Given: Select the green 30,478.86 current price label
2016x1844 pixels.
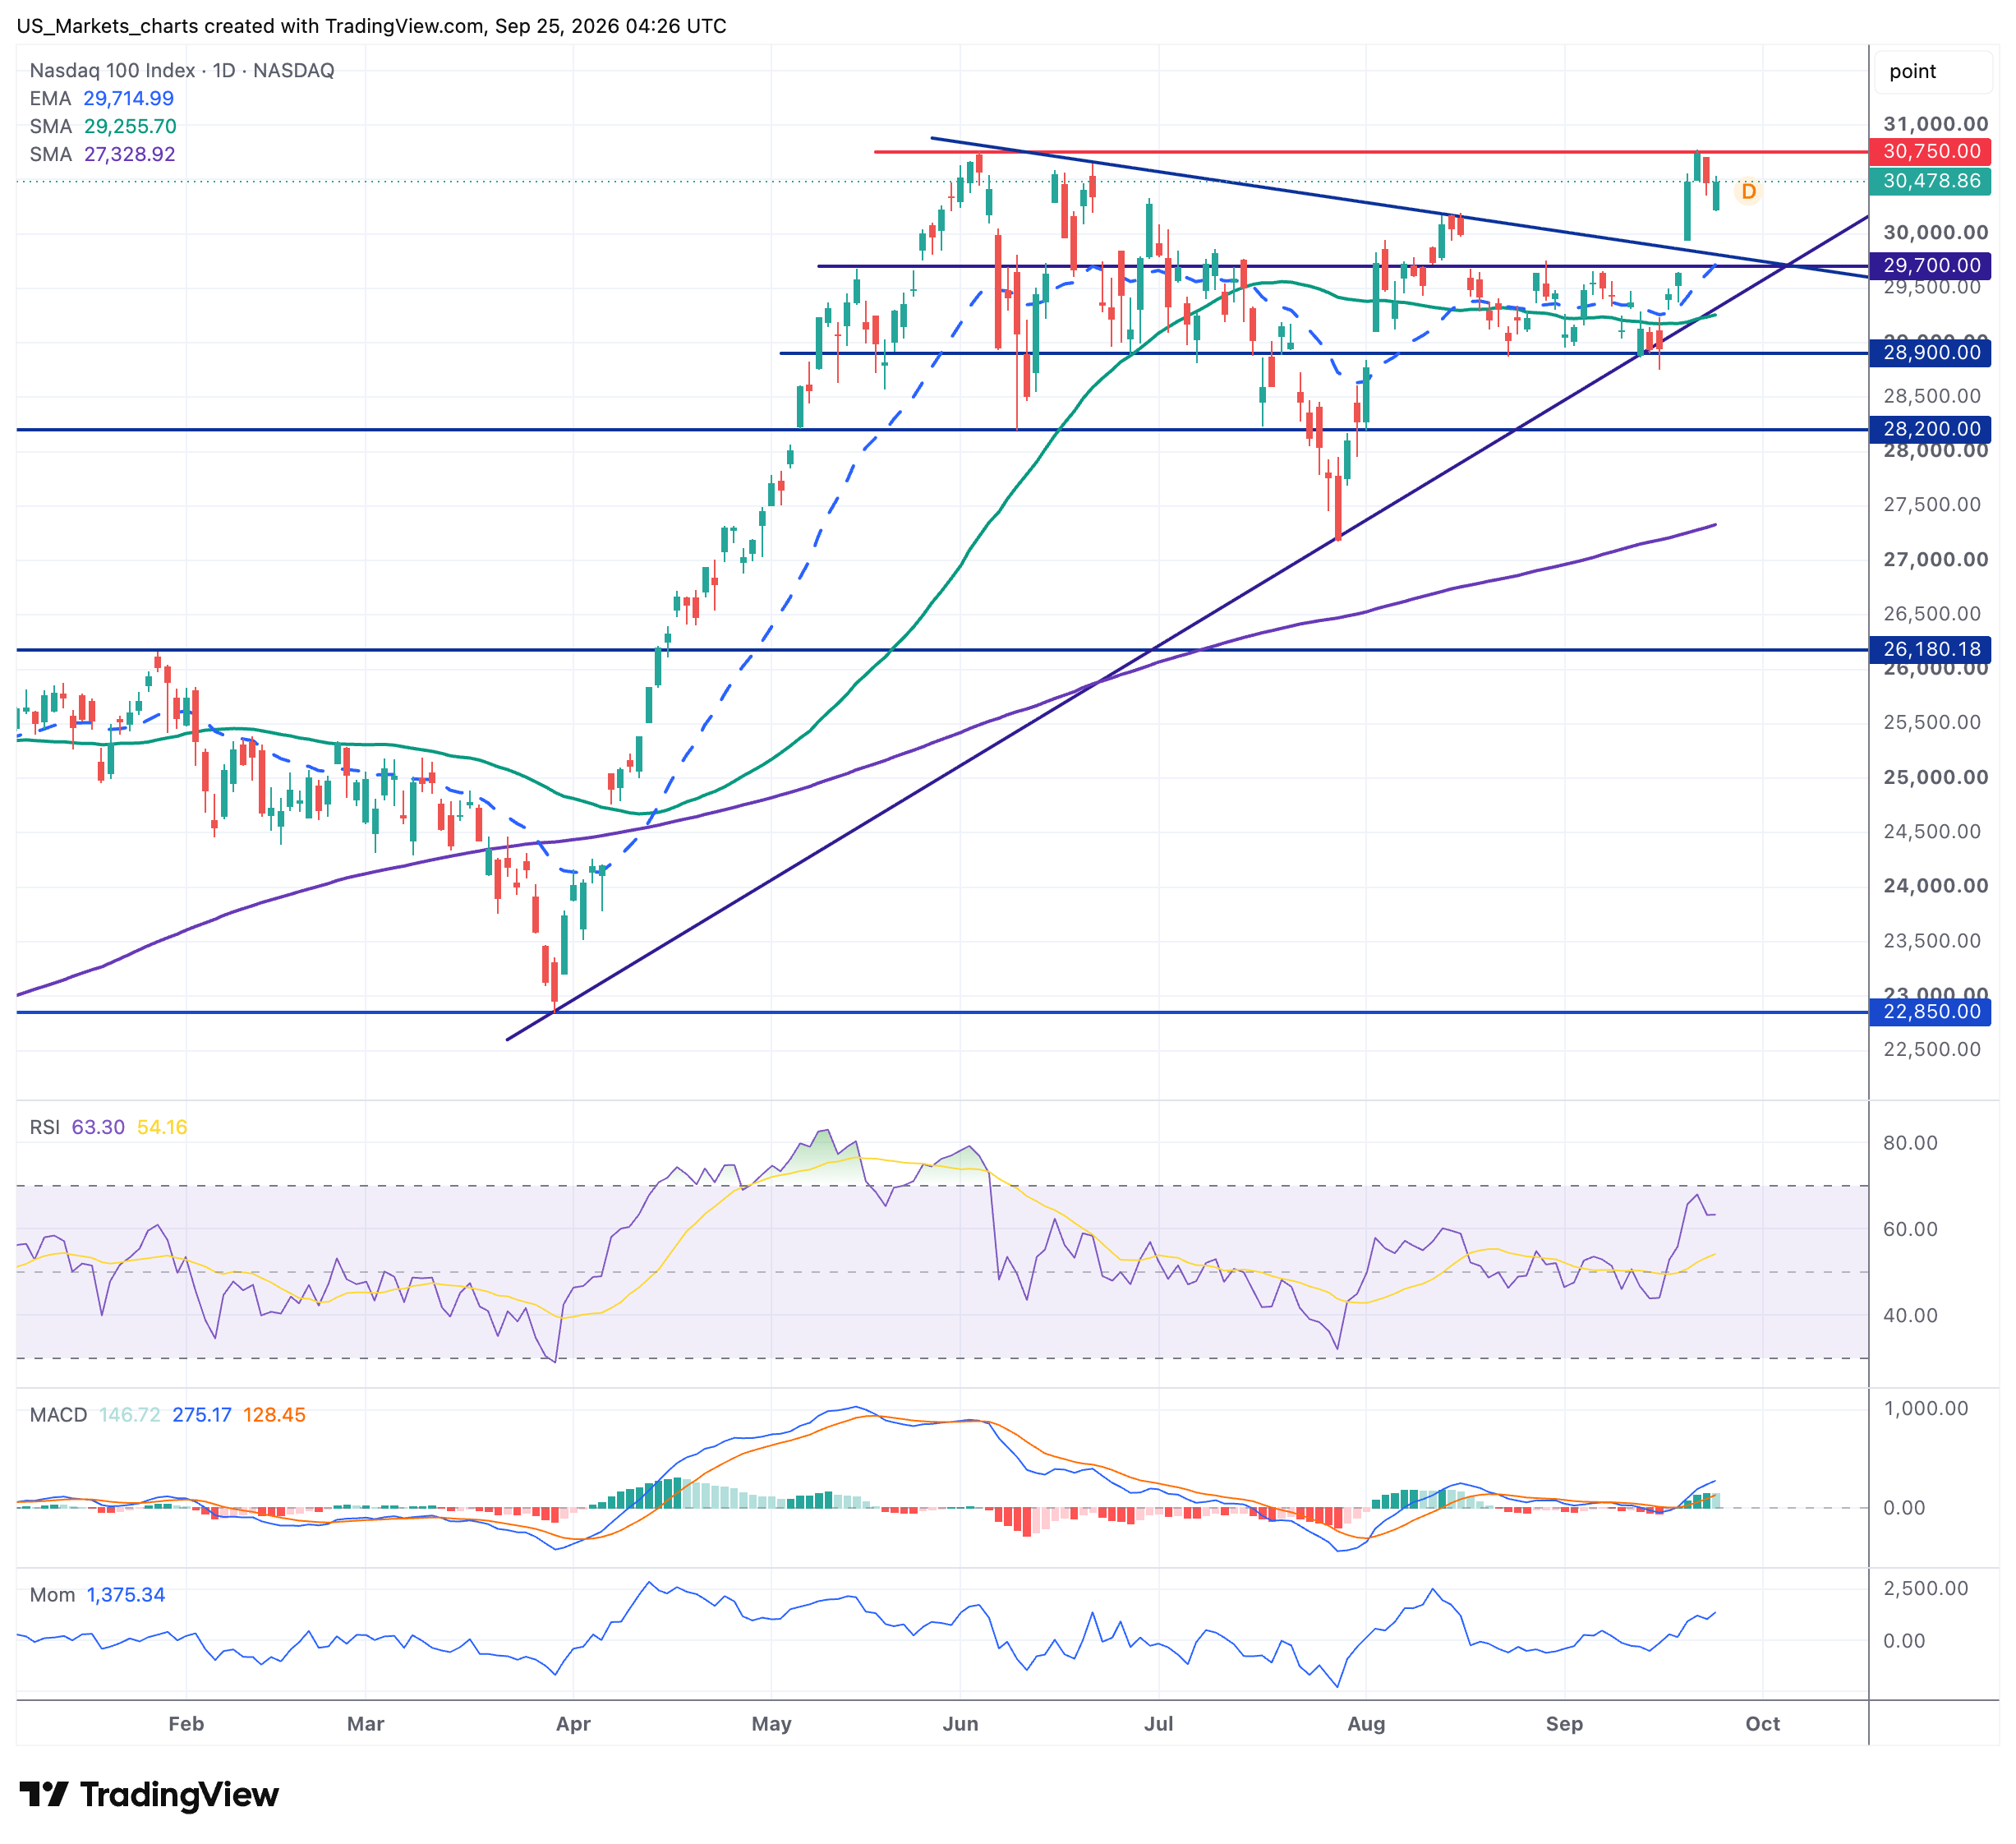Looking at the screenshot, I should point(1930,181).
